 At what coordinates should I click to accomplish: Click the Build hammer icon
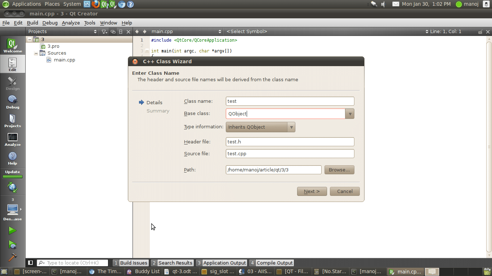tap(12, 257)
